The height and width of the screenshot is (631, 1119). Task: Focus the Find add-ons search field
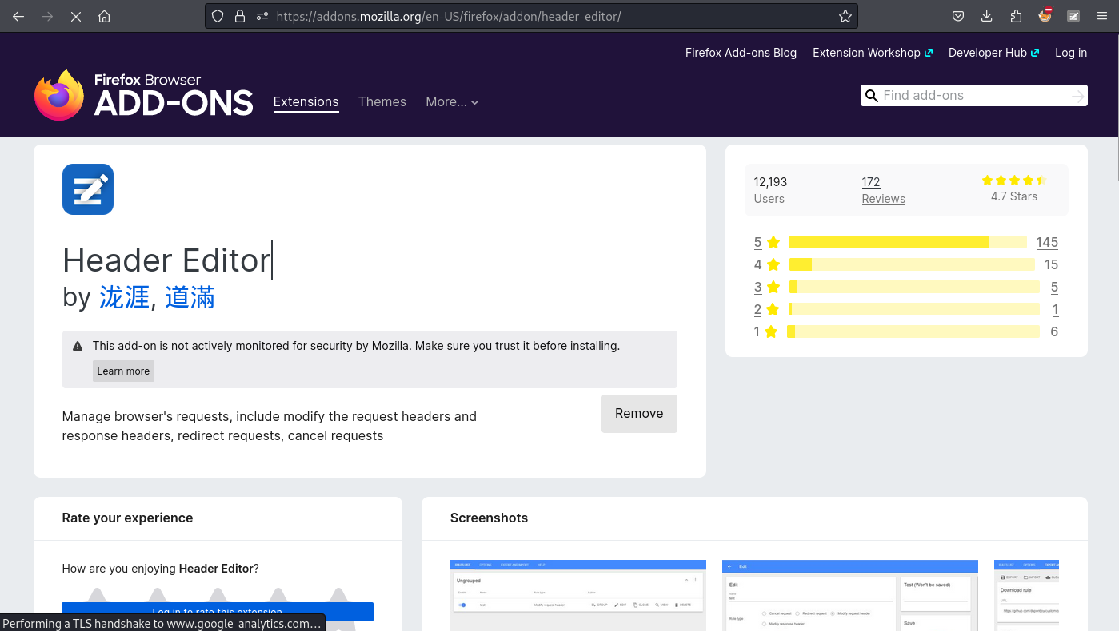click(x=974, y=96)
